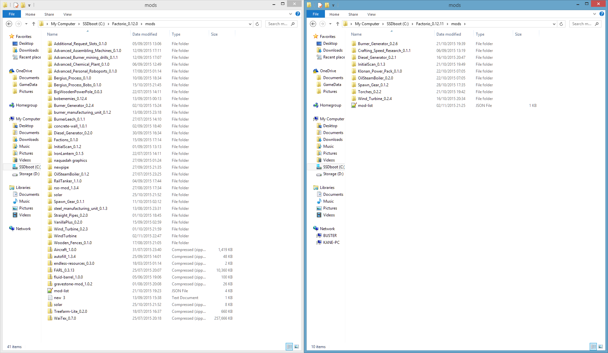Open recent locations dropdown in right window
608x353 pixels.
coord(330,24)
